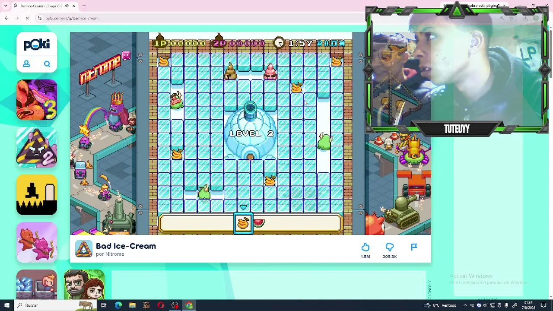Click the 1P score counter
Viewport: 553px width, 311px height.
180,43
